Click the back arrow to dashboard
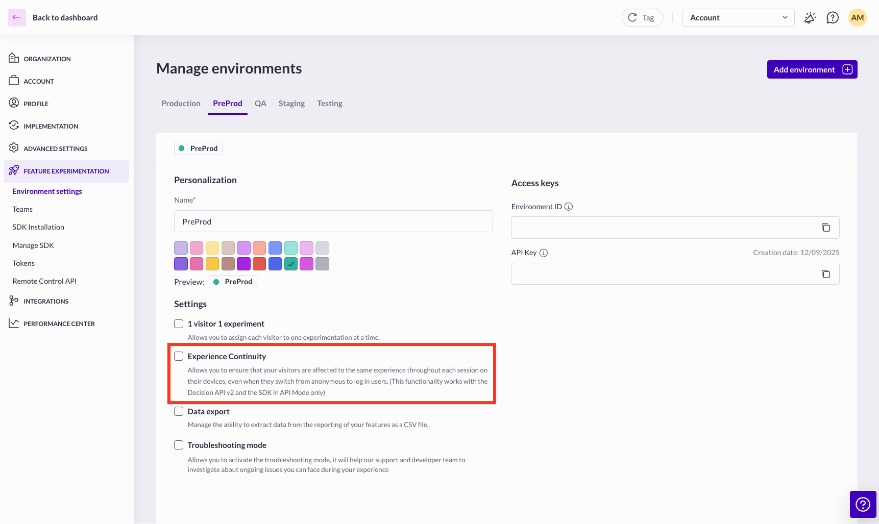879x524 pixels. [x=17, y=18]
